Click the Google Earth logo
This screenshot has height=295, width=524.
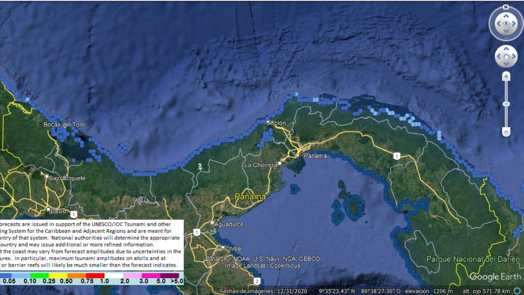[495, 277]
